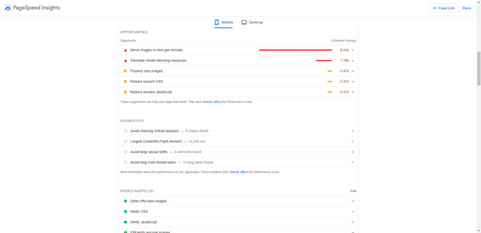Image resolution: width=481 pixels, height=233 pixels.
Task: Click the chain link icon in Copy Link
Action: 435,8
